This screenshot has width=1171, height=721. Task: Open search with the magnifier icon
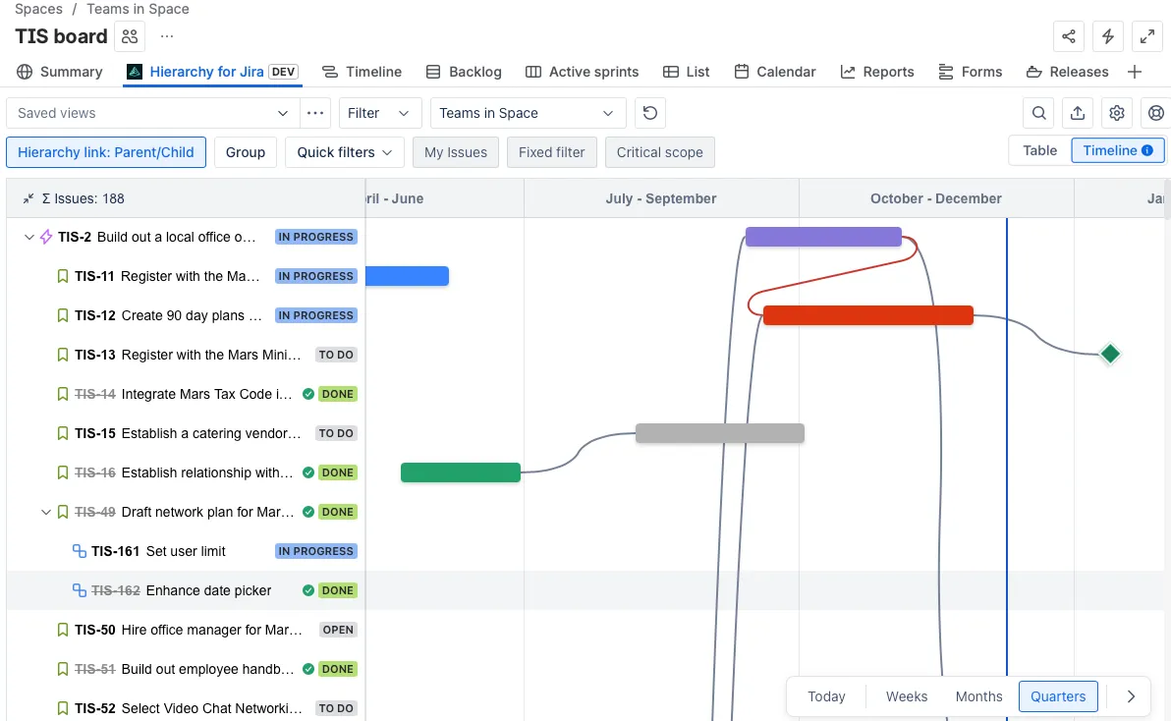[1038, 113]
